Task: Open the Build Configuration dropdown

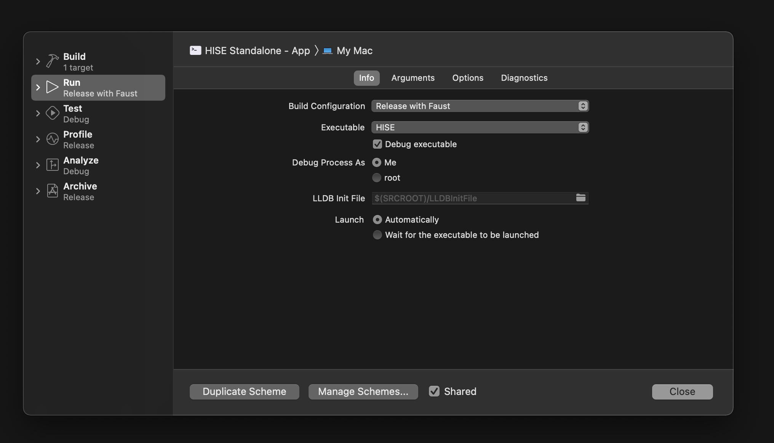Action: [x=480, y=106]
